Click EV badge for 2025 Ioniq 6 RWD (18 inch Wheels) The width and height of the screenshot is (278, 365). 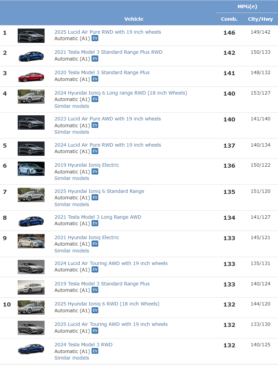coord(95,310)
